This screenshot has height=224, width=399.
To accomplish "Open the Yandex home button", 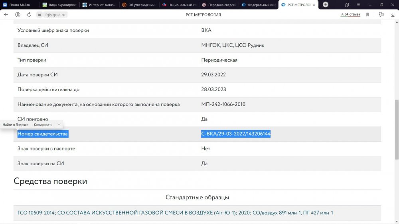I will [18, 14].
